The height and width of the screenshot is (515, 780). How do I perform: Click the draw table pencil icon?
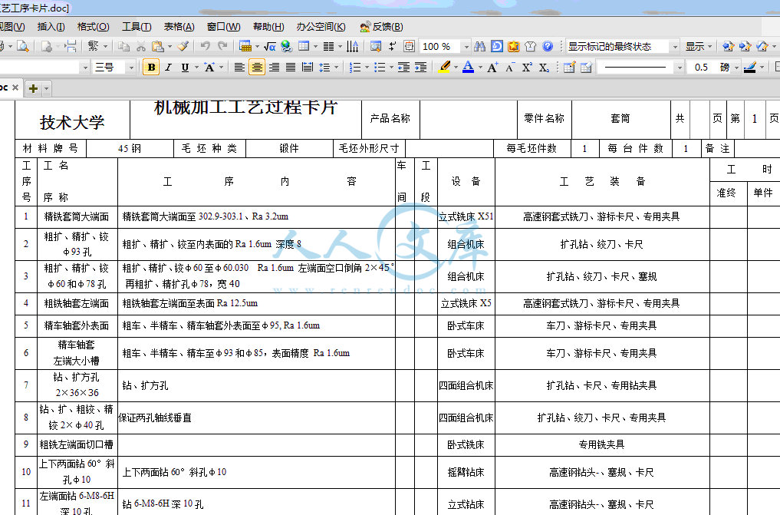(569, 68)
